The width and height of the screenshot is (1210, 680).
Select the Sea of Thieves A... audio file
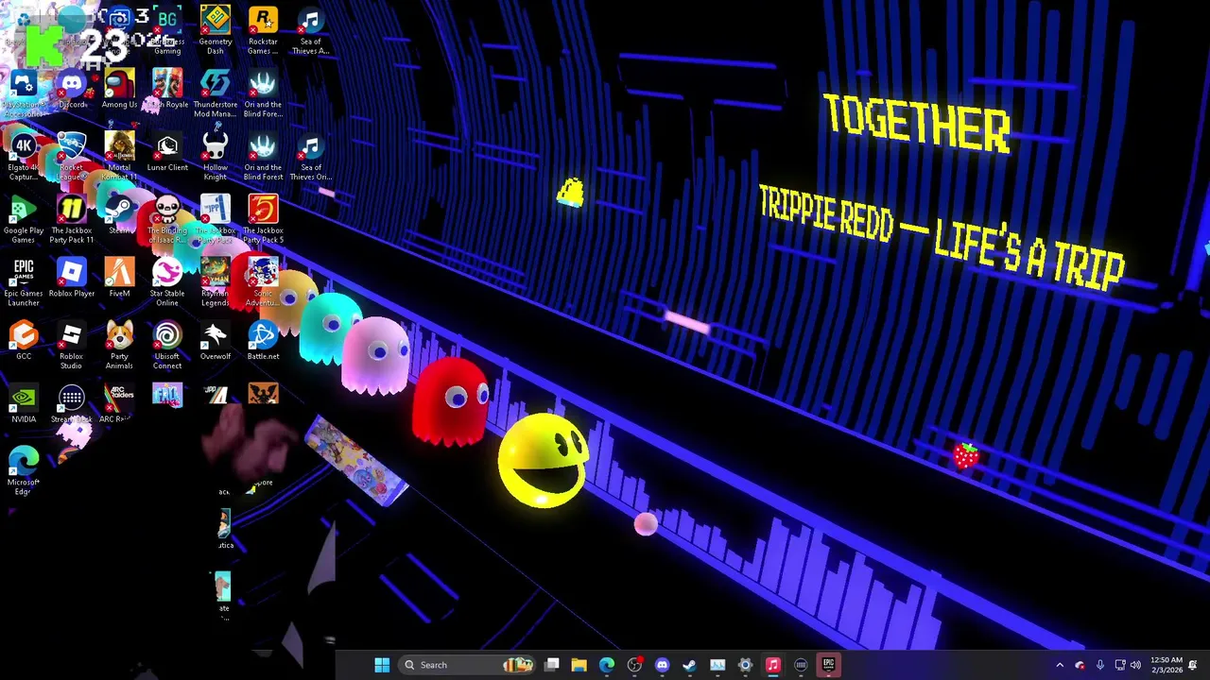[311, 30]
